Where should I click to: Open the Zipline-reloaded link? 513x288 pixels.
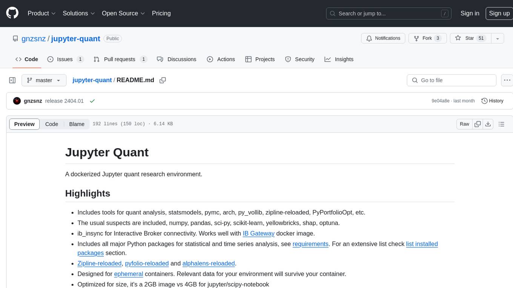click(x=99, y=263)
